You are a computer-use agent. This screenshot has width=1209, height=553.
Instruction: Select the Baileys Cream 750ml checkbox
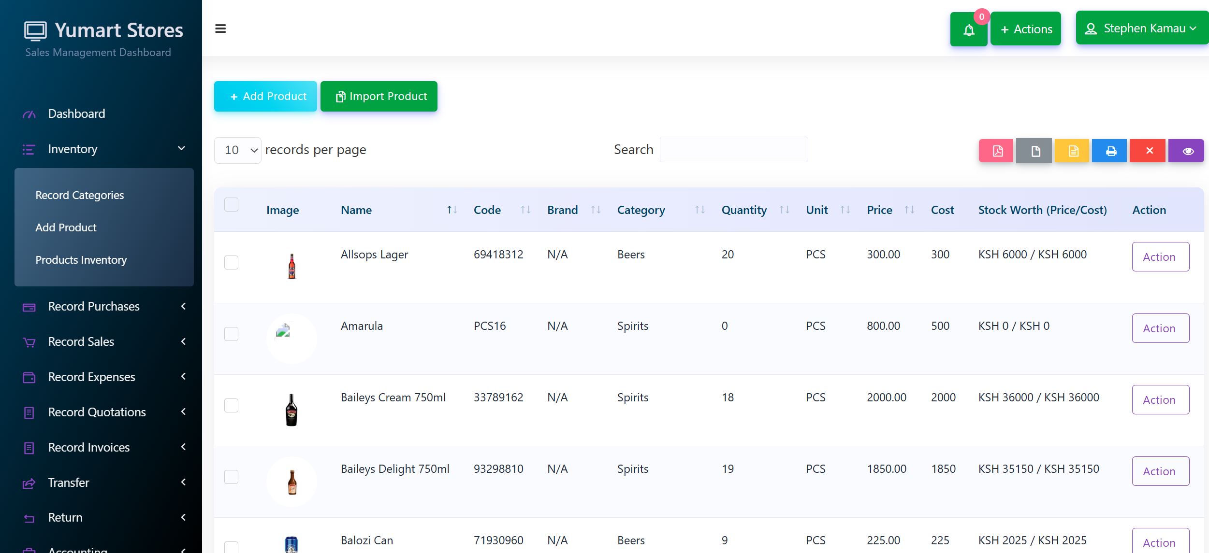click(232, 406)
